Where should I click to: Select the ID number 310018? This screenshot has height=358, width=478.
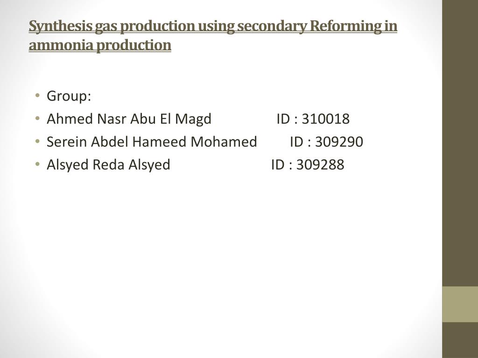tap(325, 119)
